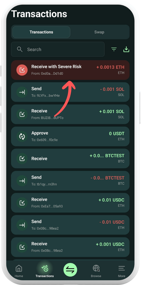Open the filter icon next to search
Image resolution: width=141 pixels, height=285 pixels.
pyautogui.click(x=114, y=49)
